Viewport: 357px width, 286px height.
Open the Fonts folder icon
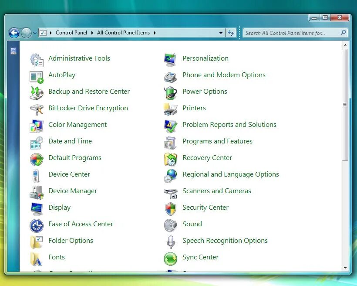coord(36,259)
